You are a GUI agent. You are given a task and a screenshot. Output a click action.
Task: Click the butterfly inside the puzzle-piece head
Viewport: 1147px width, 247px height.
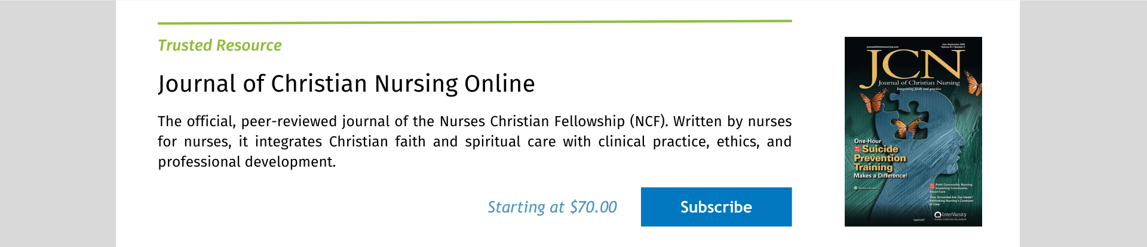click(906, 127)
